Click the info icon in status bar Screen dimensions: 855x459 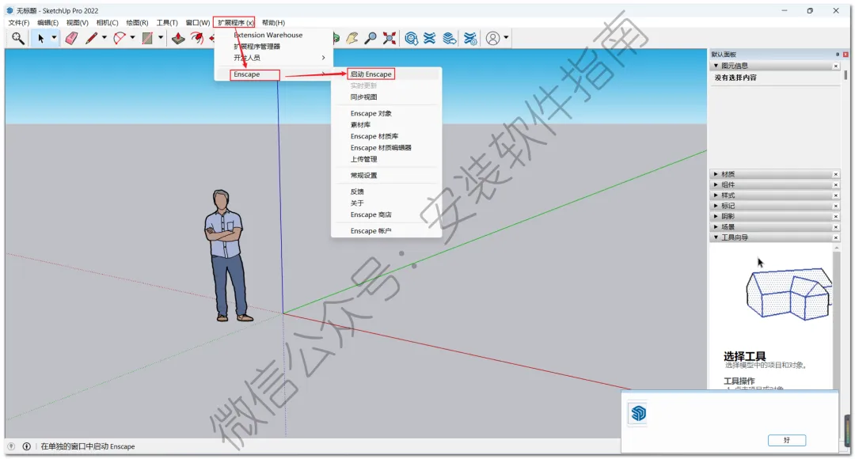[26, 446]
